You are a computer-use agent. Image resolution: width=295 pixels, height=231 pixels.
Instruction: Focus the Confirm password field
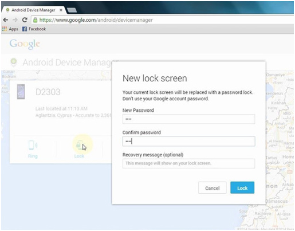click(x=188, y=141)
